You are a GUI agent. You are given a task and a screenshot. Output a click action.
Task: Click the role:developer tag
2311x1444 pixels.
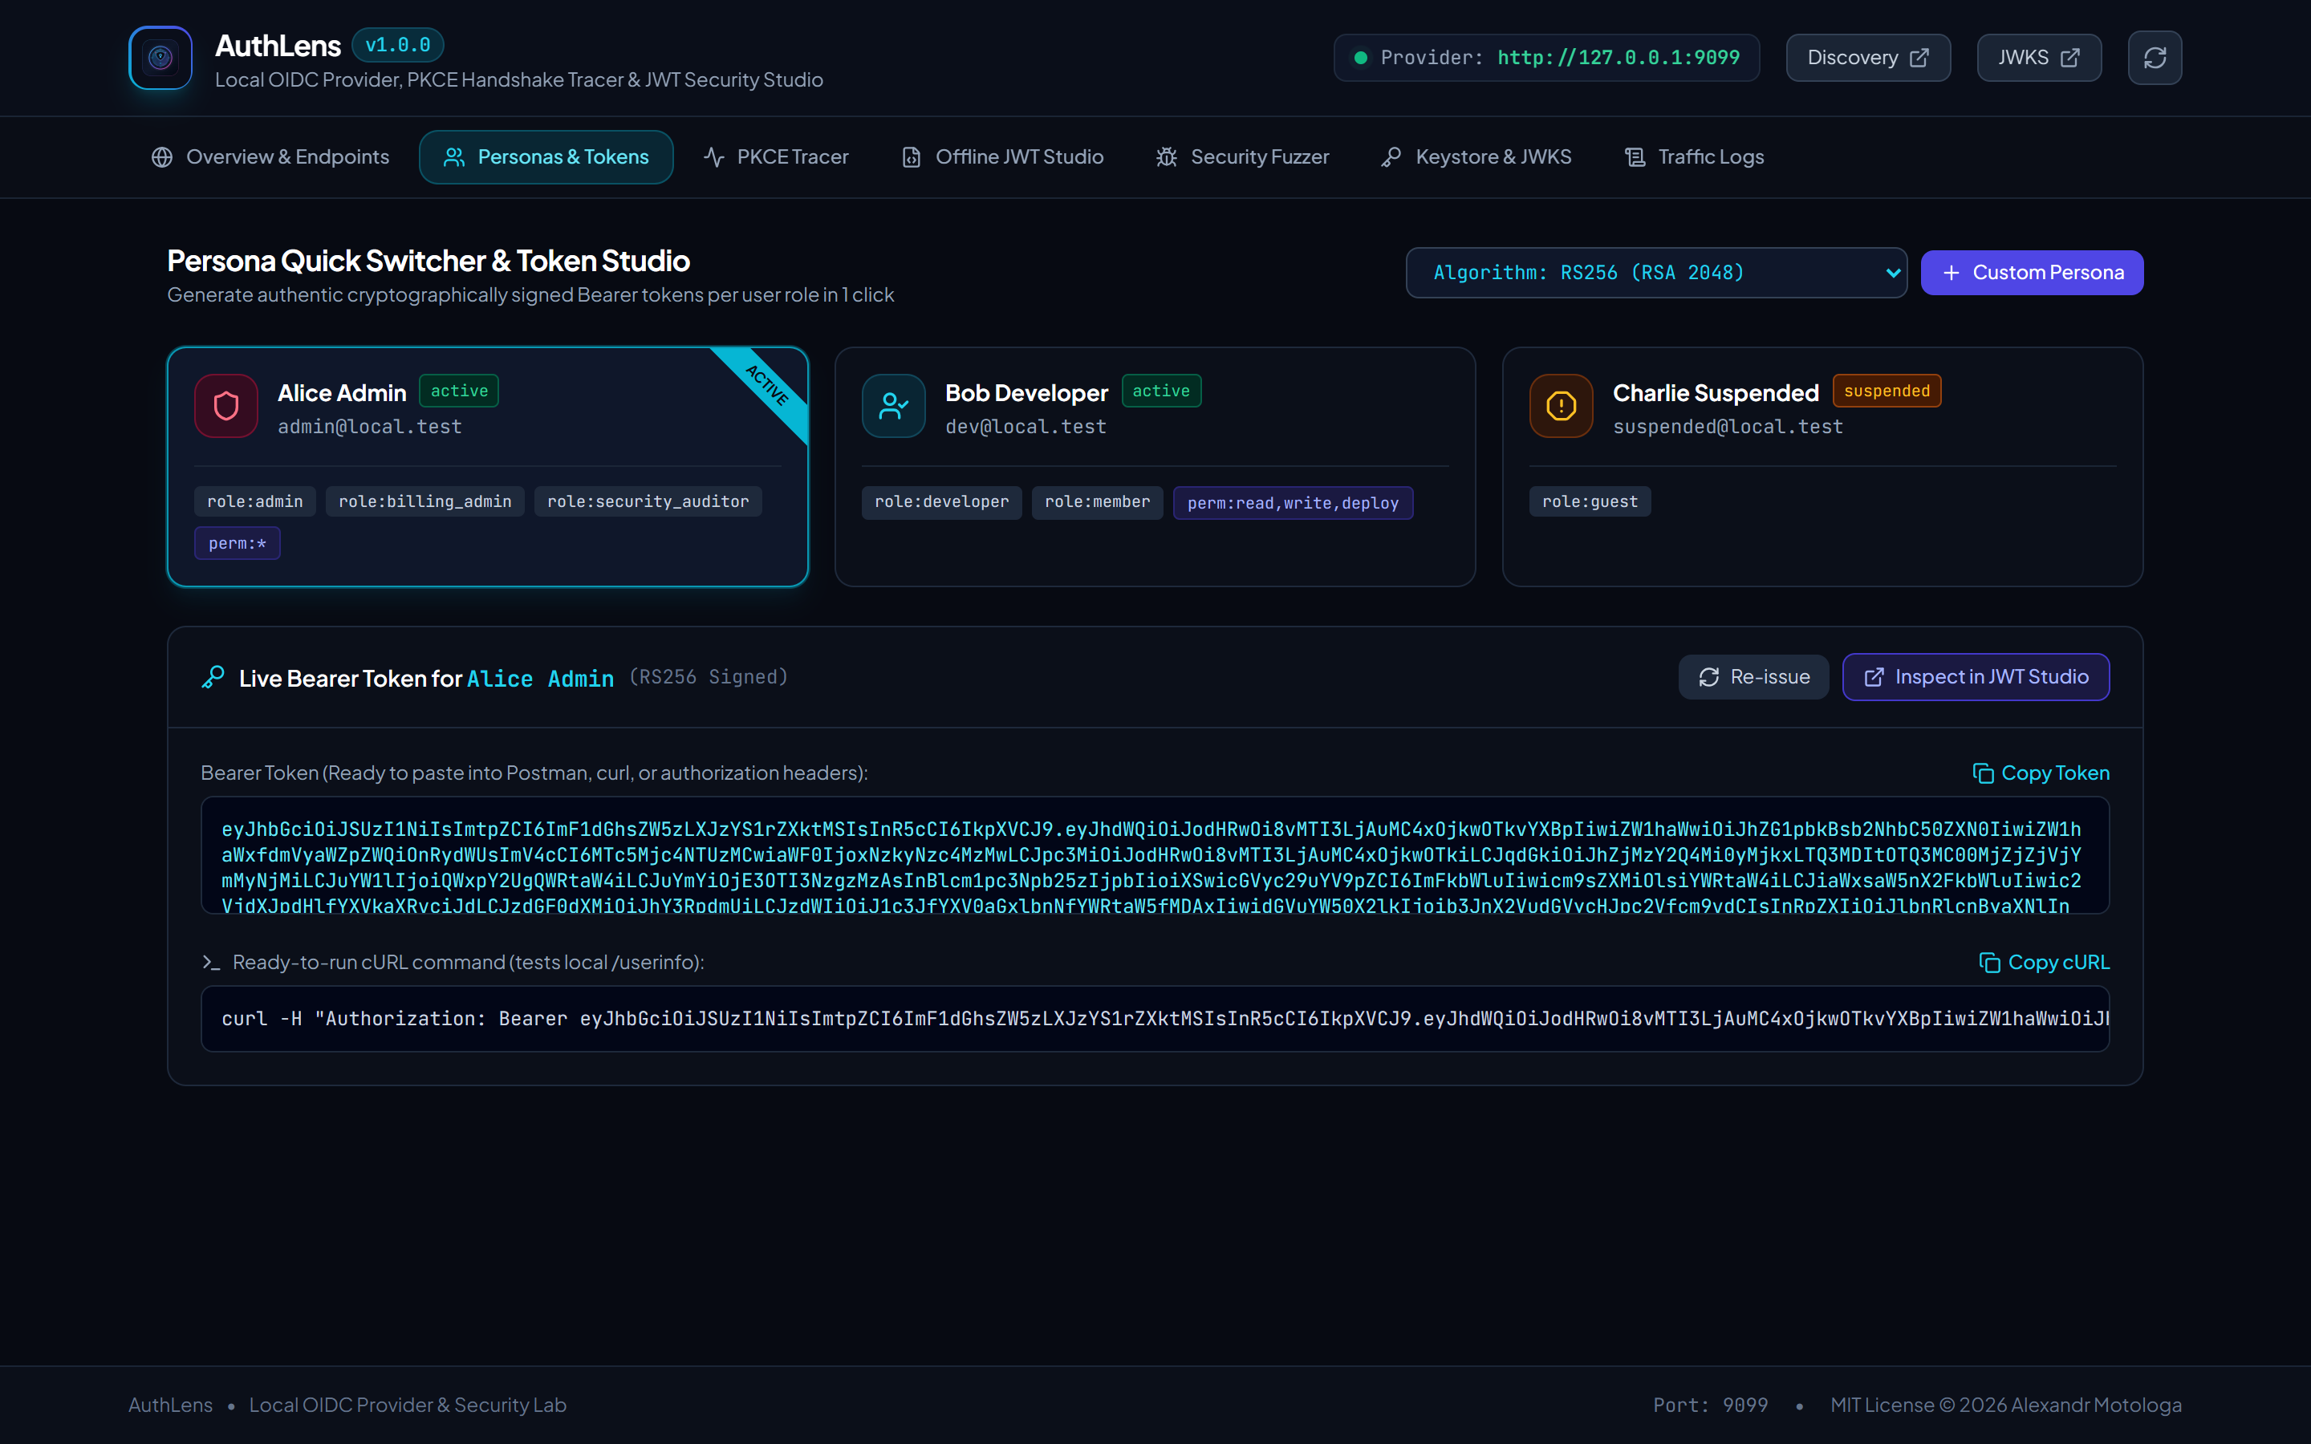pyautogui.click(x=941, y=501)
